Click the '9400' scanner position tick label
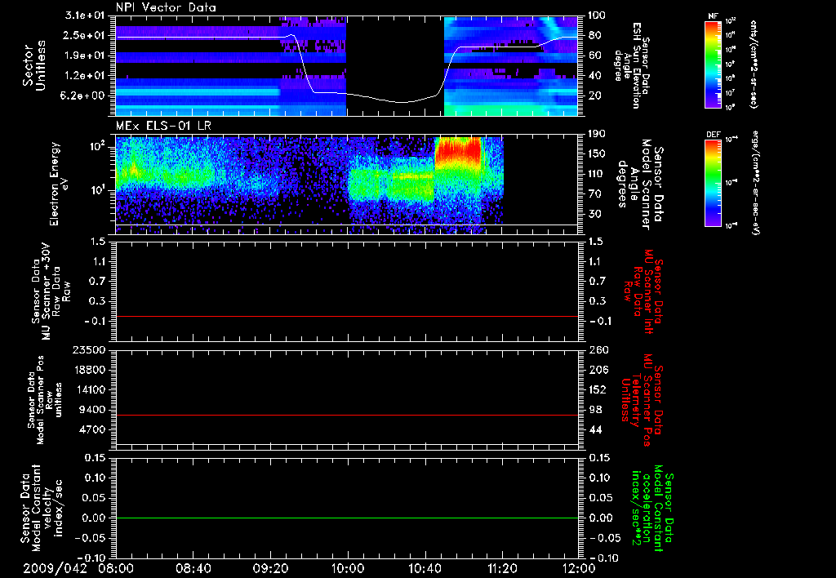836x578 pixels. pyautogui.click(x=93, y=410)
